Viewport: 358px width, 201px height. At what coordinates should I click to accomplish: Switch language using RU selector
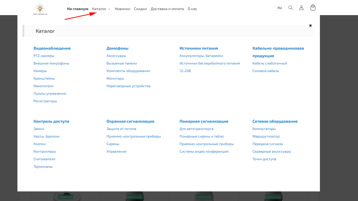click(280, 8)
